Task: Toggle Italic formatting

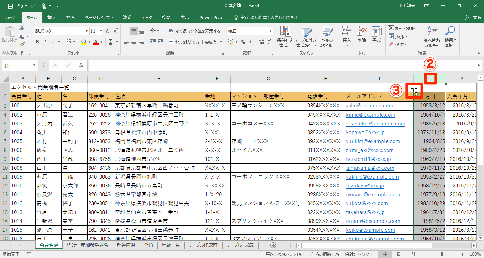Action: point(45,42)
